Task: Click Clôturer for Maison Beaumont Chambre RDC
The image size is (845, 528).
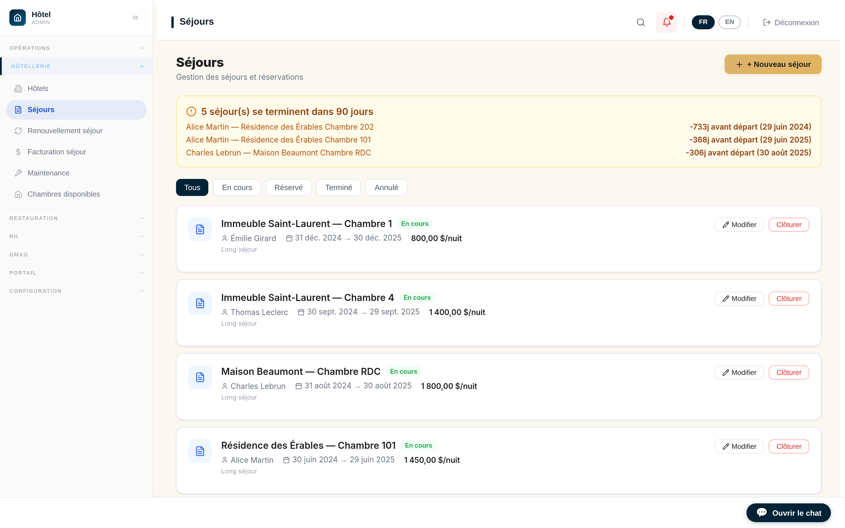Action: click(789, 373)
